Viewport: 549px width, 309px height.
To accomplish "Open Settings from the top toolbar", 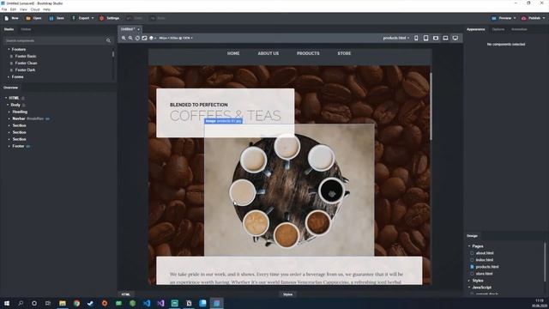I will (x=109, y=18).
